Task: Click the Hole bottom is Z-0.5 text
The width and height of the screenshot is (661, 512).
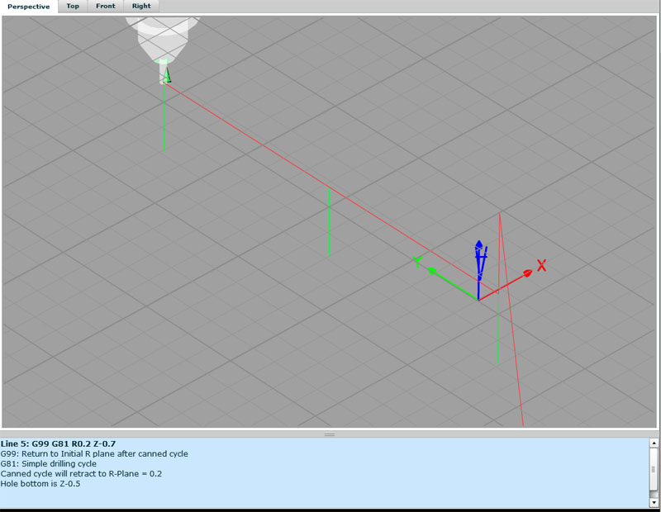Action: click(41, 485)
